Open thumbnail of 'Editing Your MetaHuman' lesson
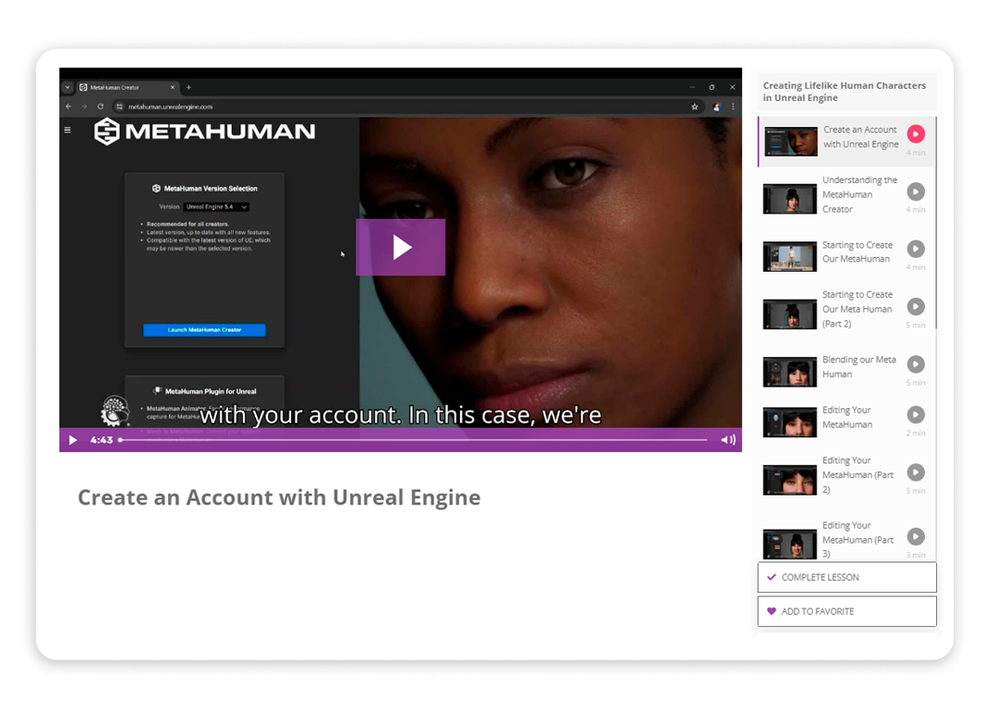Viewport: 1002px width, 706px height. tap(790, 422)
